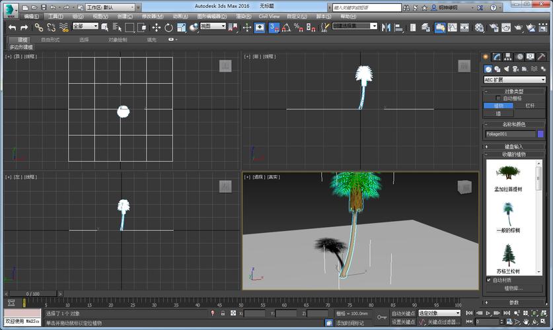Switch to the Hierarchy command panel tab
The height and width of the screenshot is (330, 553).
coord(508,57)
